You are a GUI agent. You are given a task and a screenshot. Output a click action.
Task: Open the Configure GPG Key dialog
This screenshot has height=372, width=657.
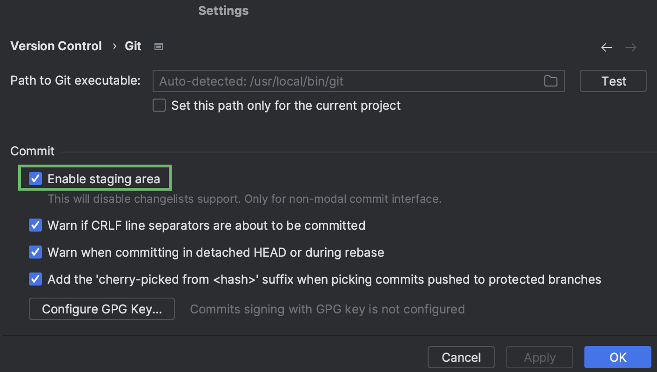click(x=101, y=308)
